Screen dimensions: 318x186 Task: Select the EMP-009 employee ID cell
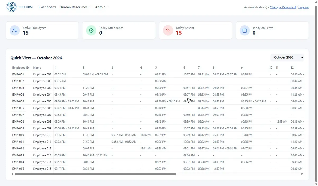coord(18,128)
